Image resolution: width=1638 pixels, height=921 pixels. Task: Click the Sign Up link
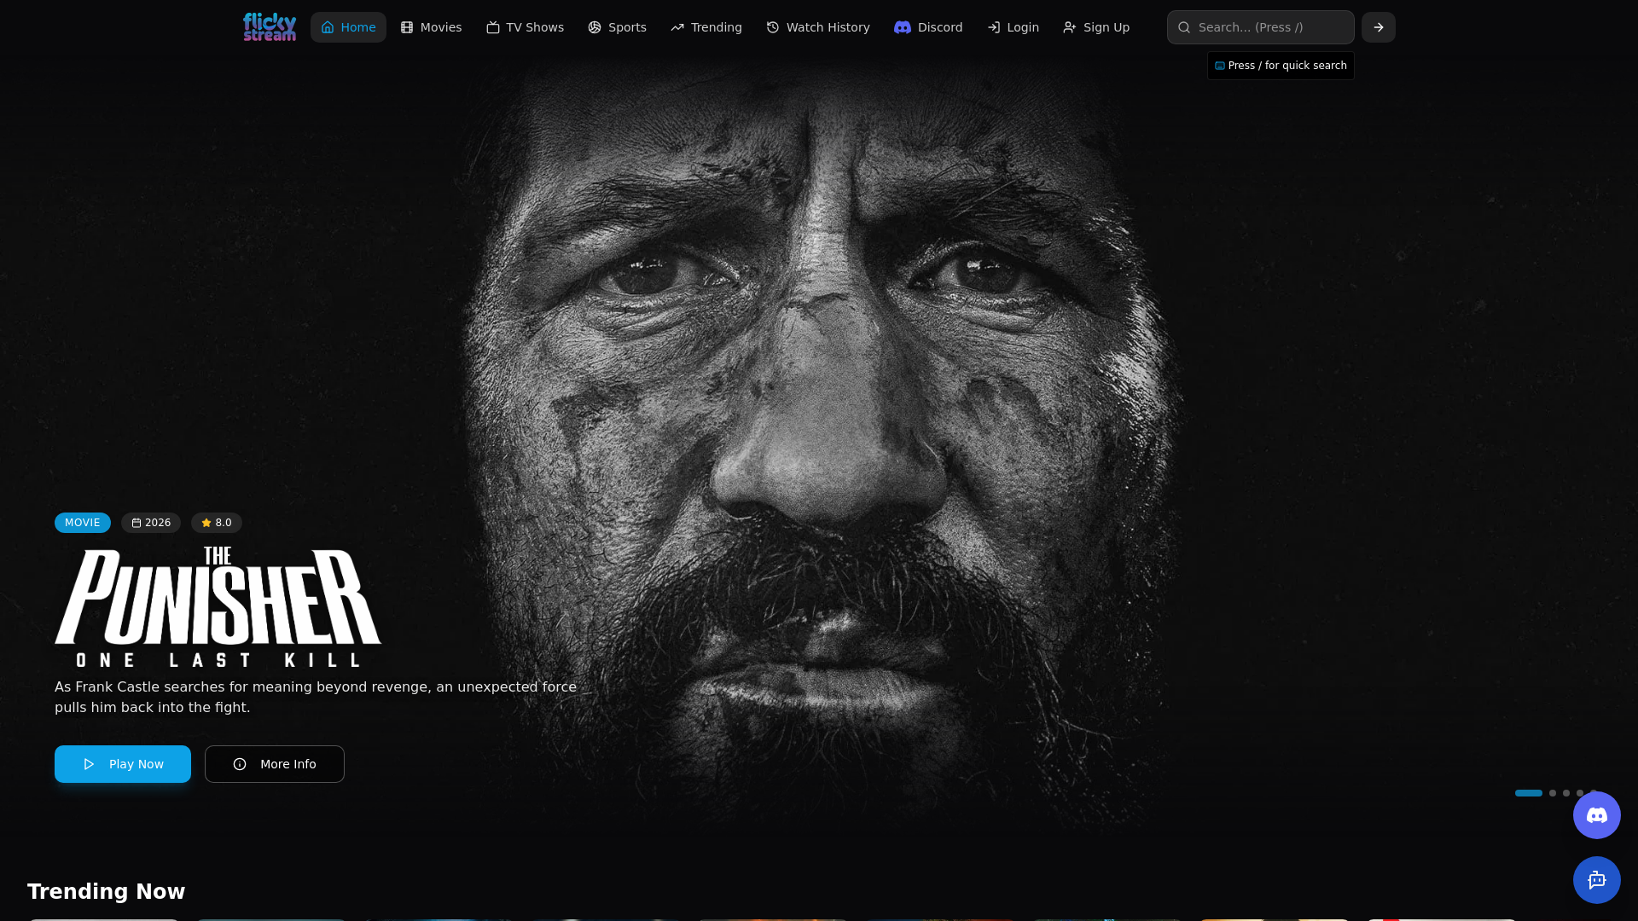click(x=1096, y=27)
